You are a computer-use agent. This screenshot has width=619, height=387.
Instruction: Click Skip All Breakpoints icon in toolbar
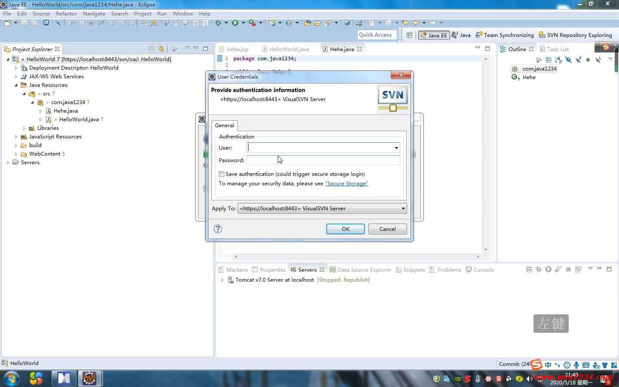click(x=58, y=23)
